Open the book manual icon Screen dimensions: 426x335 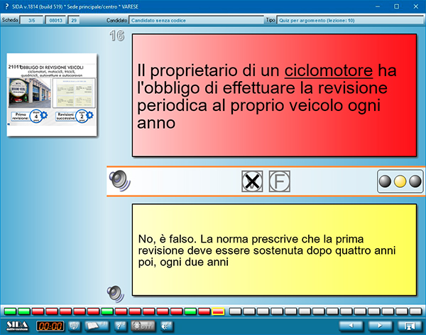[x=96, y=326]
